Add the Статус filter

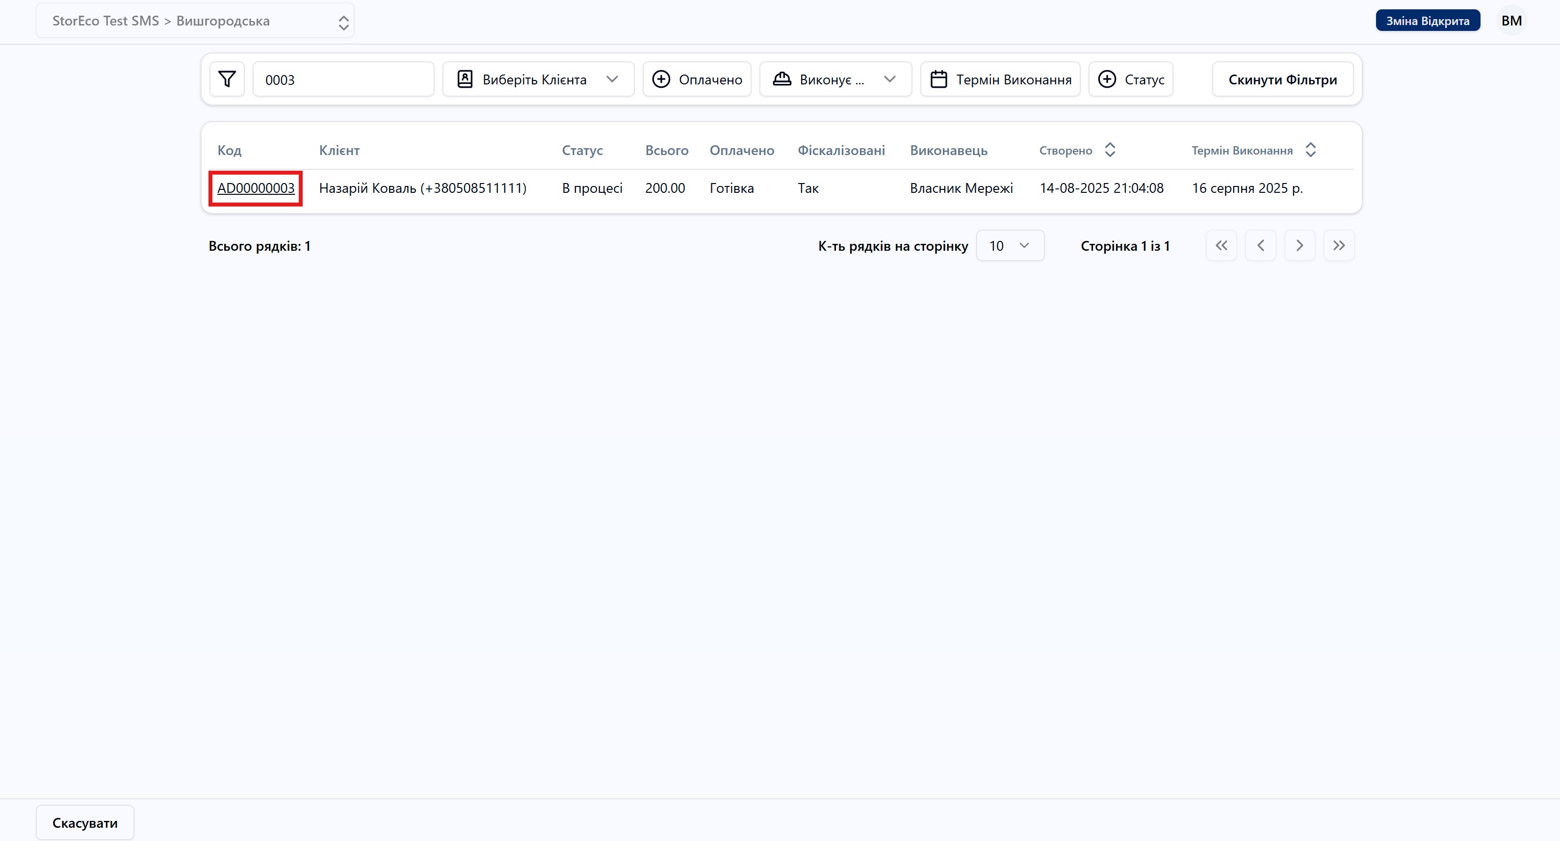[x=1131, y=79]
